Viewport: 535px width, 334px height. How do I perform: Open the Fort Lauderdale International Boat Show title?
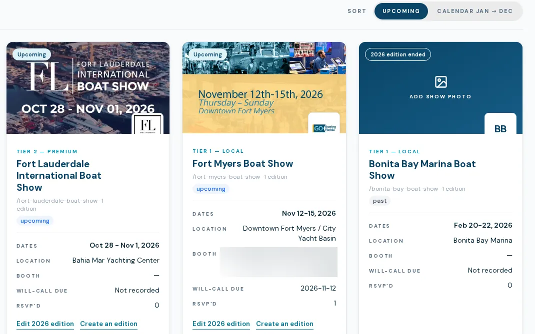pos(58,176)
